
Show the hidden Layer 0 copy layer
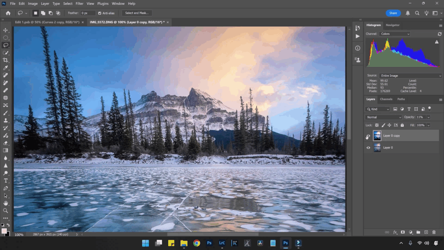[x=368, y=136]
